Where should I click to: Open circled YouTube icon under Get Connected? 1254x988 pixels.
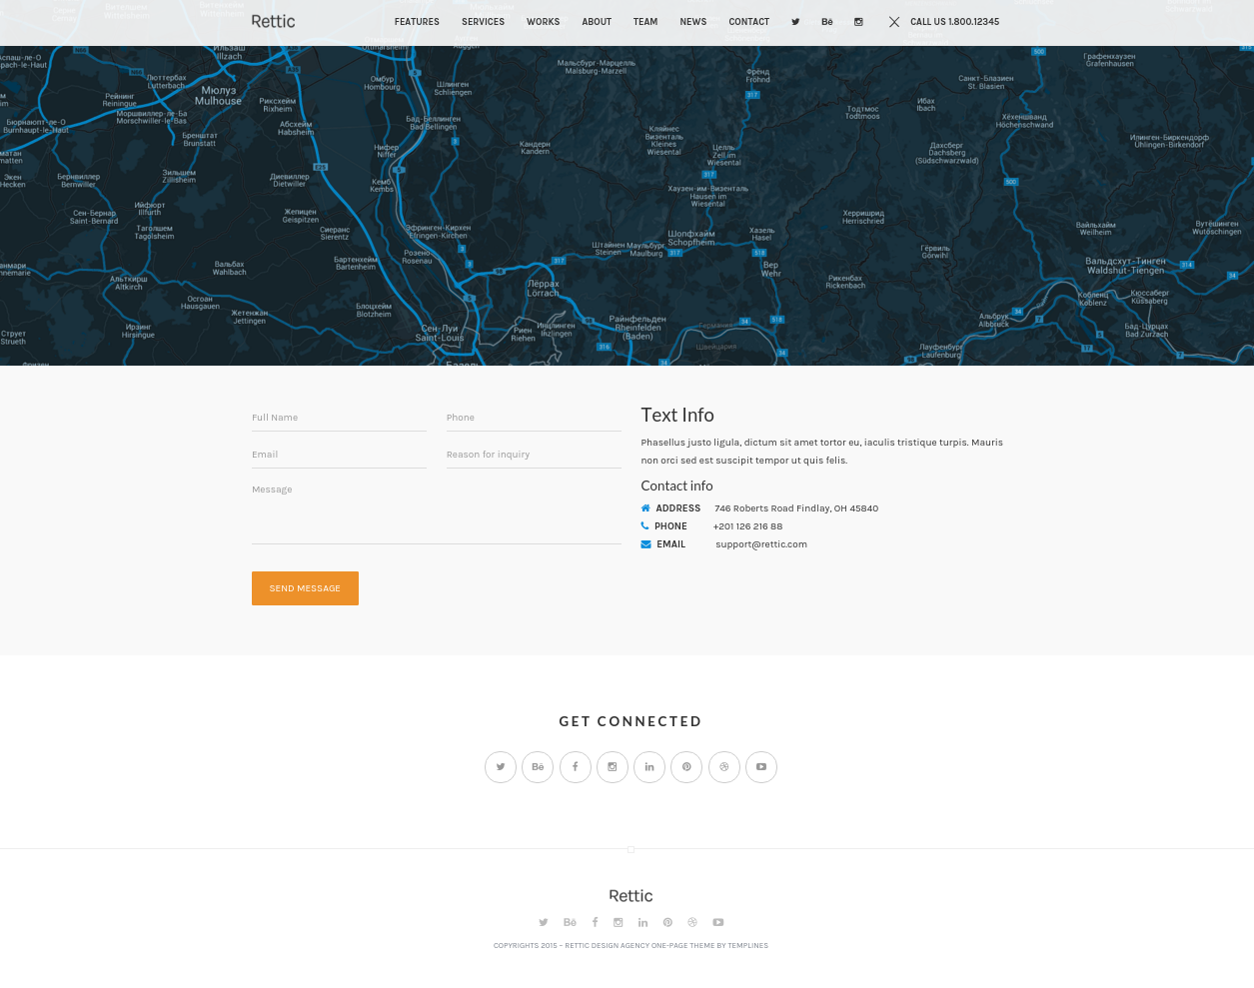(761, 767)
